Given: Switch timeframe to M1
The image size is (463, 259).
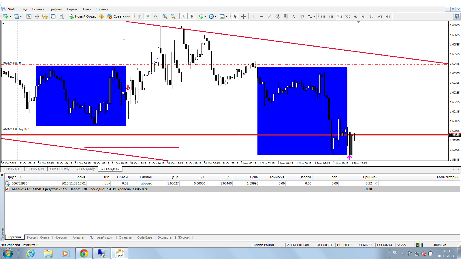Looking at the screenshot, I should click(x=323, y=16).
